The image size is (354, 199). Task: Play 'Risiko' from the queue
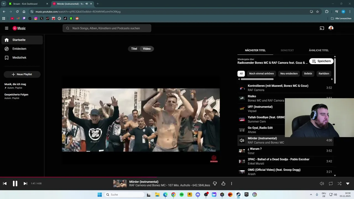pyautogui.click(x=261, y=98)
